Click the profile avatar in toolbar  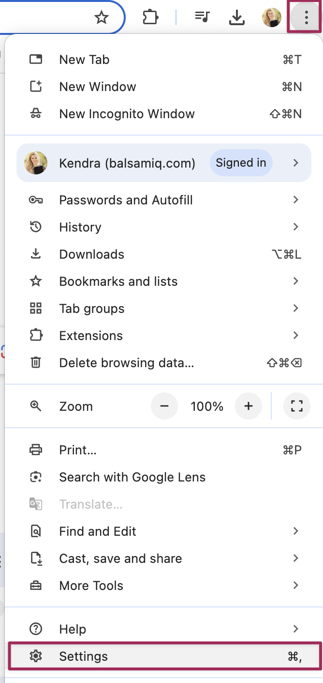[271, 18]
